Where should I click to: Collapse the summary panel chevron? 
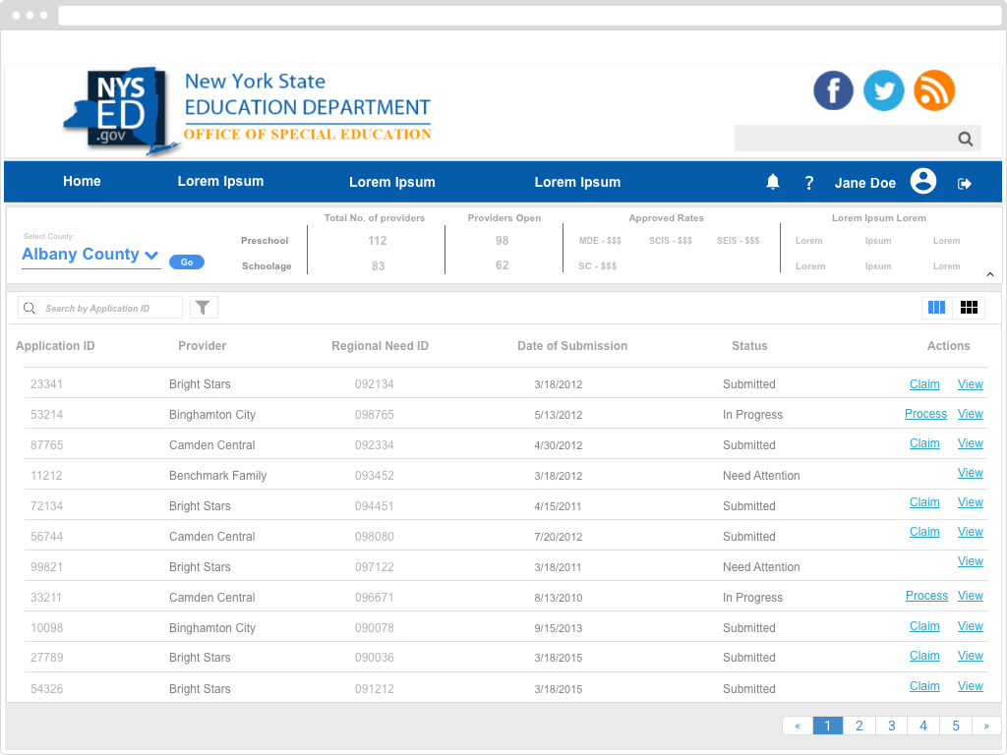(990, 275)
